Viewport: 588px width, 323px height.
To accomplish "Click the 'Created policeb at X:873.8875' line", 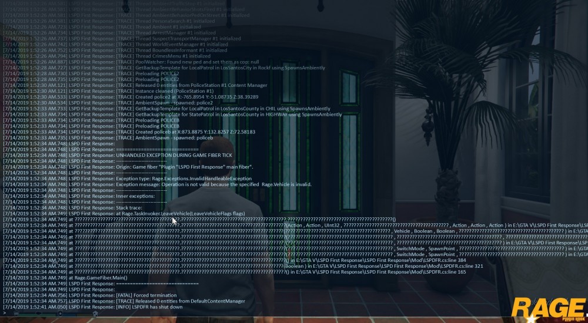I will tap(129, 132).
